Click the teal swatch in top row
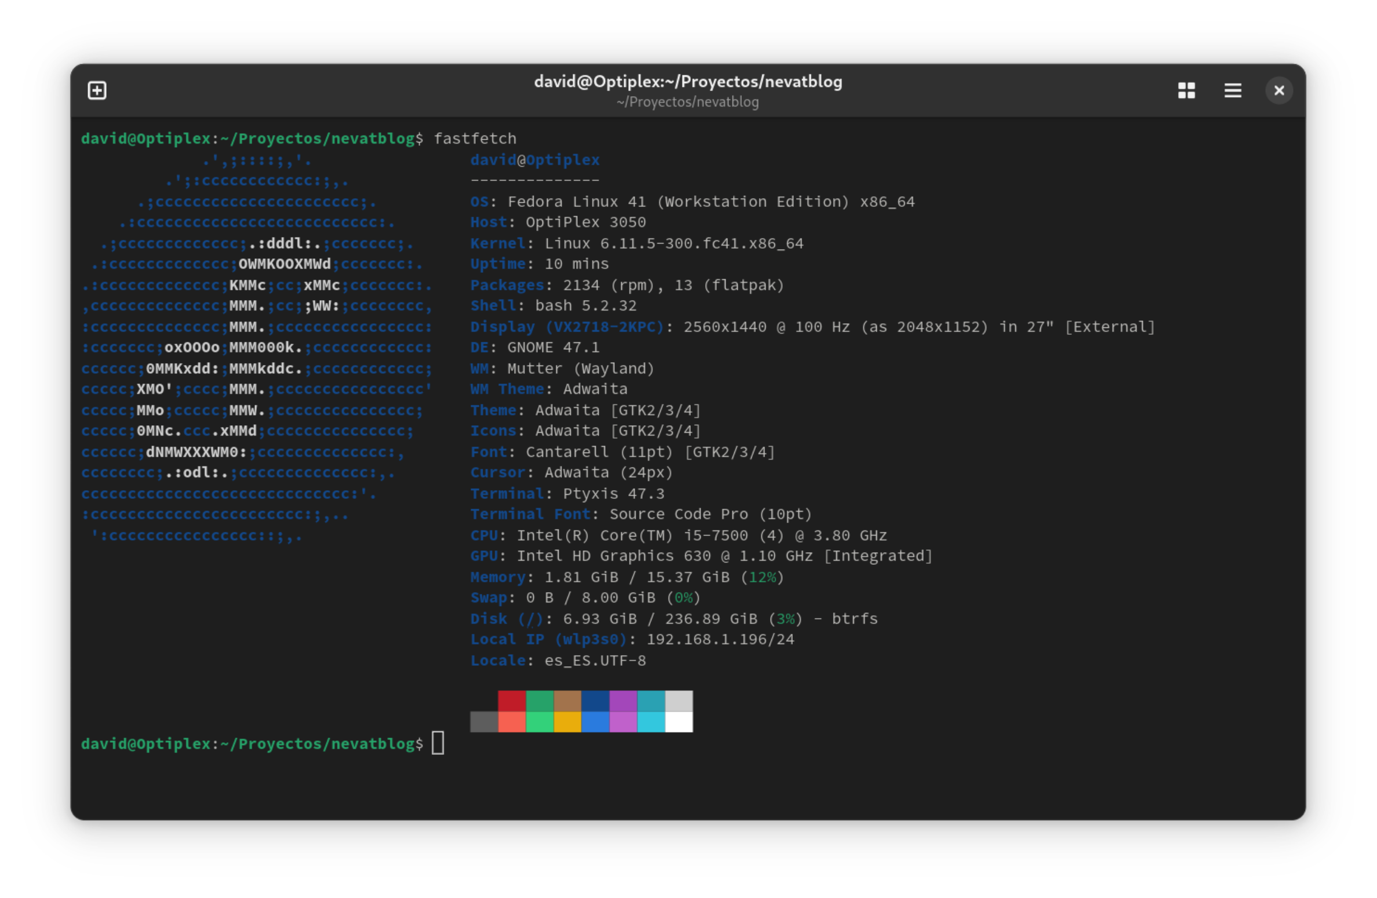Image resolution: width=1377 pixels, height=898 pixels. coord(651,701)
